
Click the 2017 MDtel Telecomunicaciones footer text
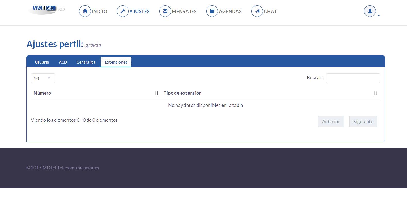point(63,168)
